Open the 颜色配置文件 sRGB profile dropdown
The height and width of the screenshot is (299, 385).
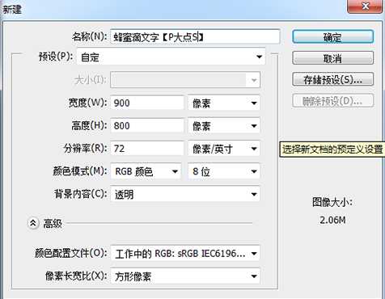[185, 253]
